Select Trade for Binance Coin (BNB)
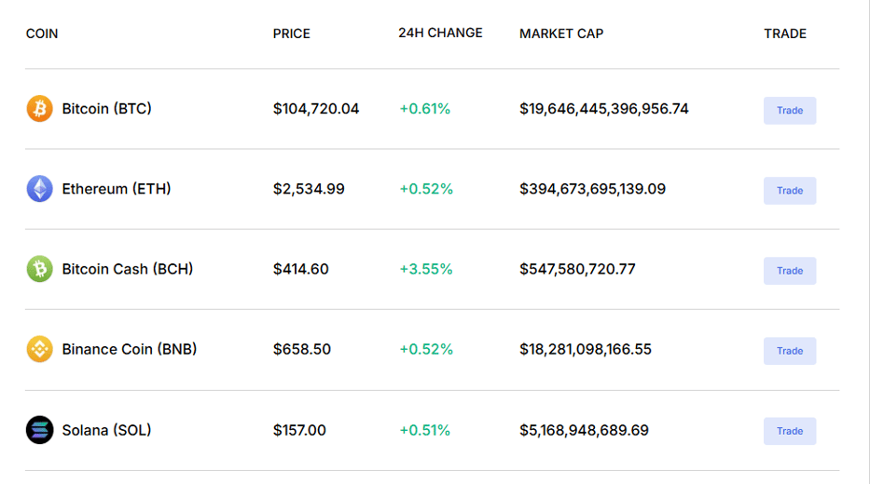Viewport: 870px width, 484px height. [790, 351]
